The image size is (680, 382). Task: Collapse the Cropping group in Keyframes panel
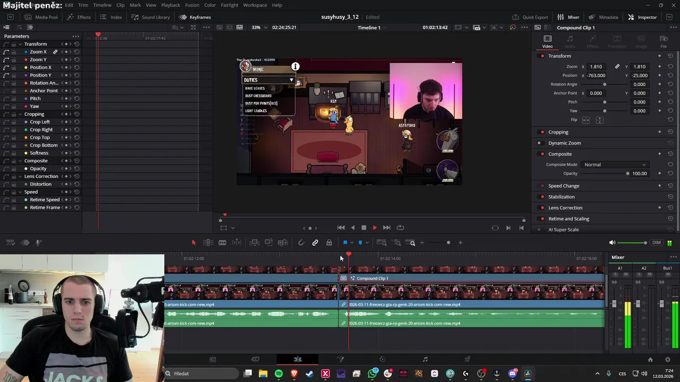20,114
